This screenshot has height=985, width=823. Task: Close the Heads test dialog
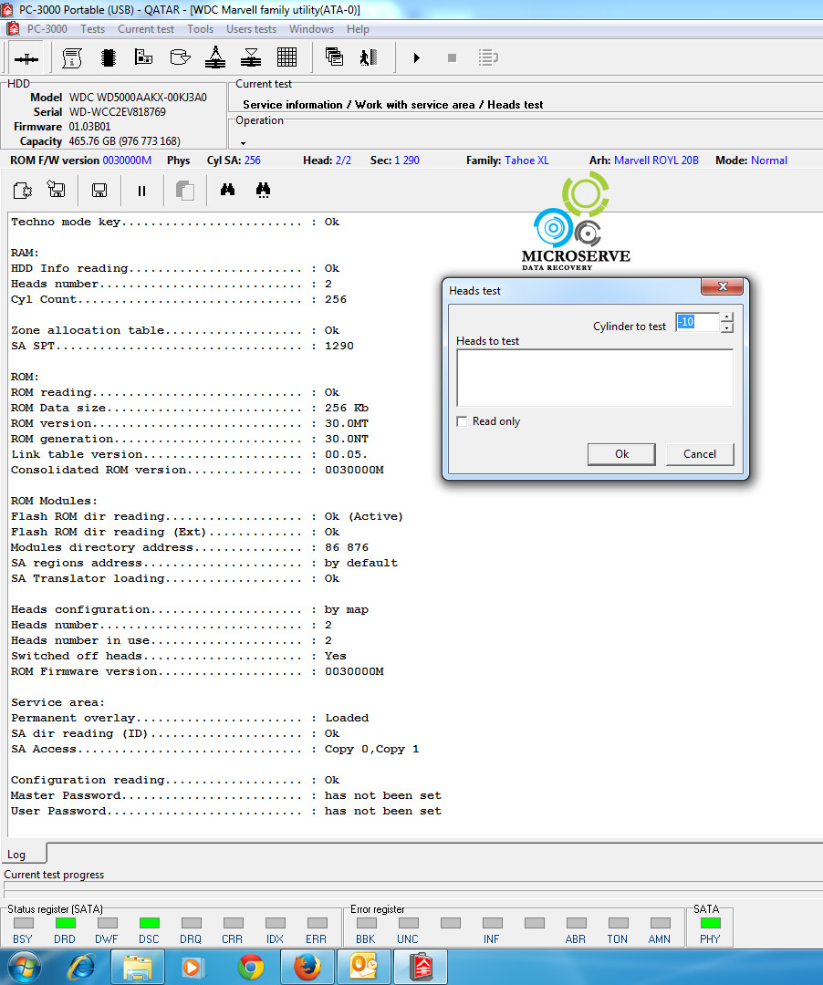(x=723, y=286)
